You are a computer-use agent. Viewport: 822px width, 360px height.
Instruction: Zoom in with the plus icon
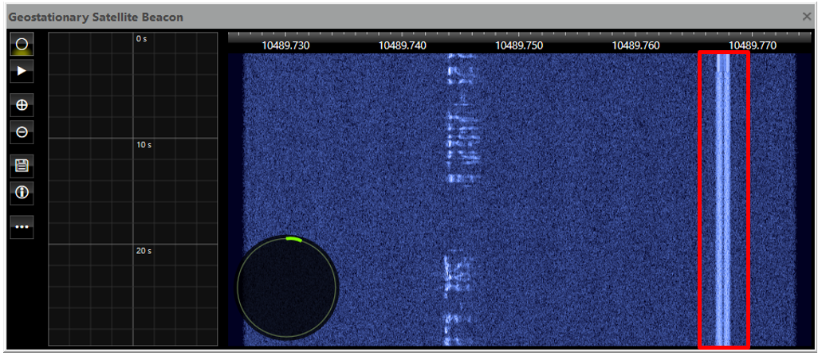(22, 105)
